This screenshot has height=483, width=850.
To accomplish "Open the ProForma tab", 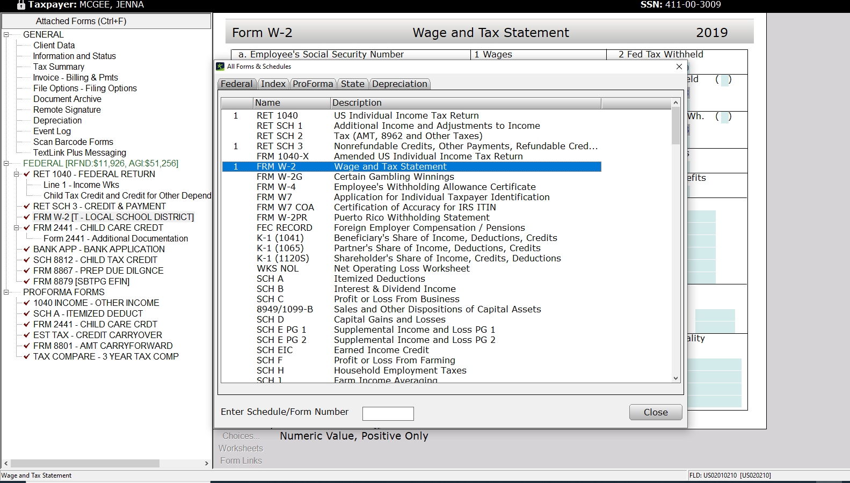I will pyautogui.click(x=313, y=84).
